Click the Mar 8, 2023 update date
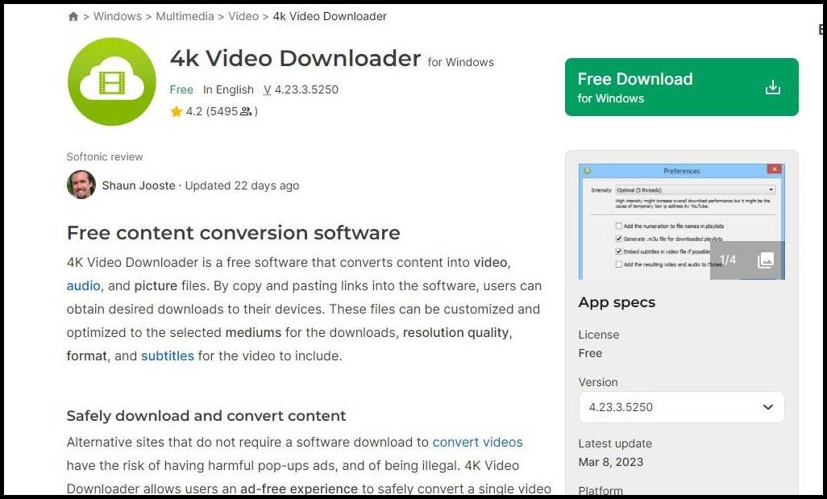This screenshot has height=499, width=827. pos(611,462)
